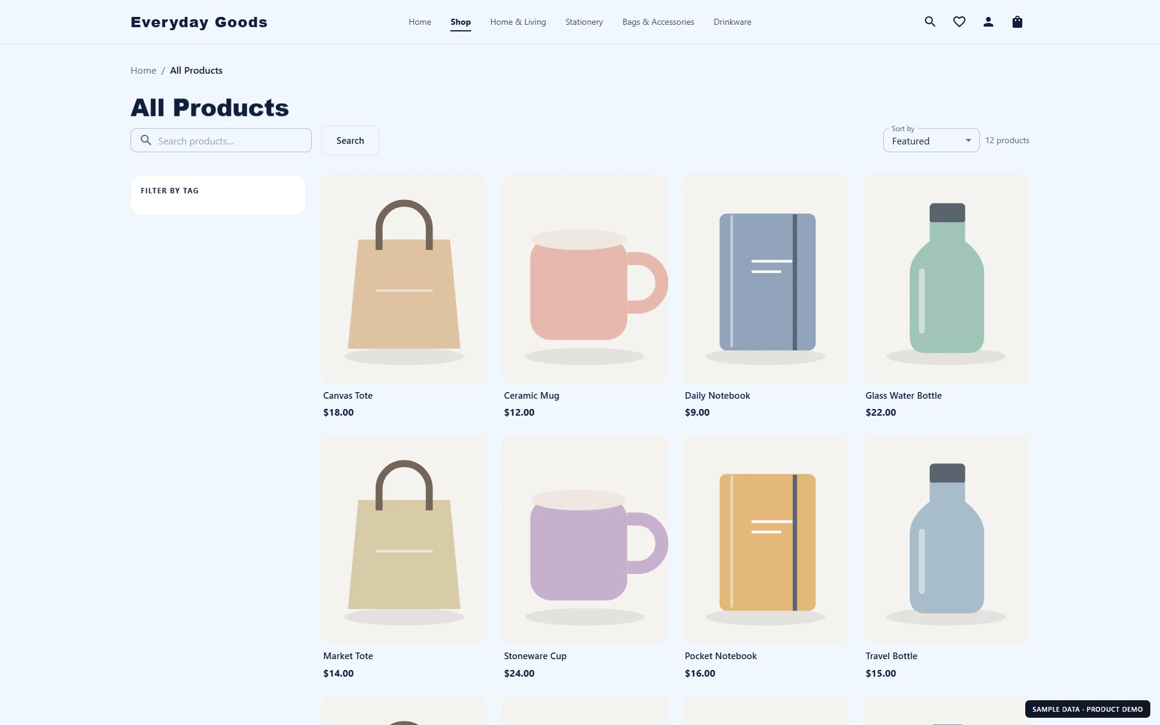Open the Home & Living category
The image size is (1160, 725).
click(x=518, y=22)
